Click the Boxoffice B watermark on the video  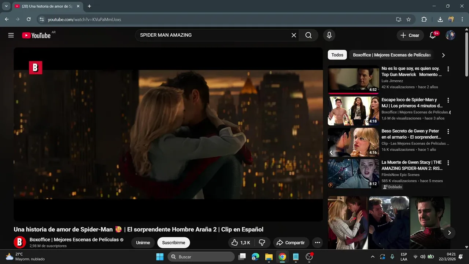(36, 67)
